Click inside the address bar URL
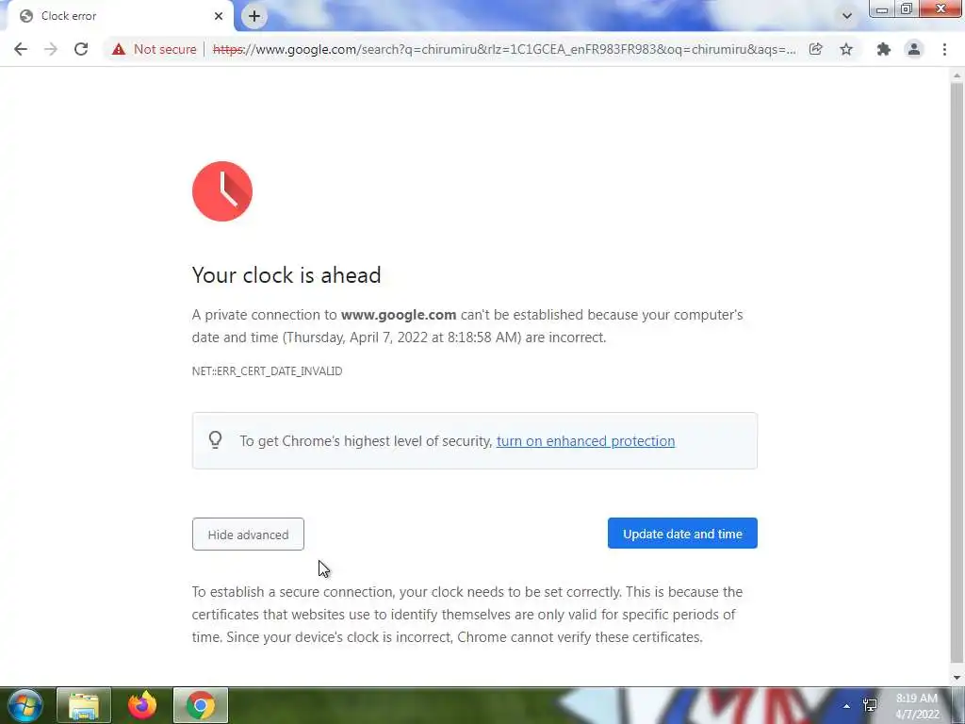 pyautogui.click(x=503, y=49)
